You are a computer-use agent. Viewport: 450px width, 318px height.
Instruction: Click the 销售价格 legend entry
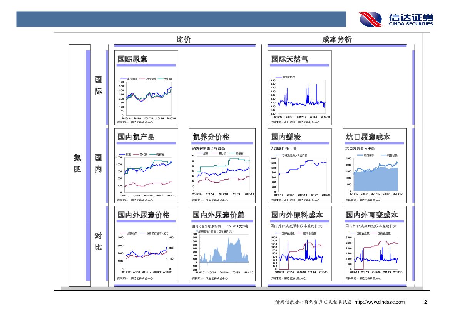pyautogui.click(x=389, y=155)
